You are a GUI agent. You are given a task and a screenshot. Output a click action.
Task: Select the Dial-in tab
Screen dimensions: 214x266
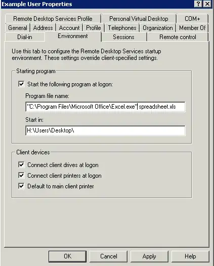pos(25,37)
